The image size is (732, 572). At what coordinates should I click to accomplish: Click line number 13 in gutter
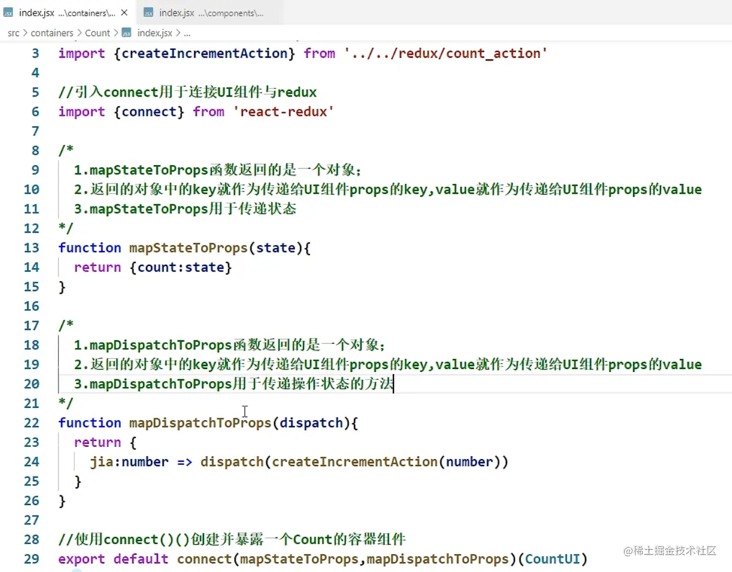point(31,248)
